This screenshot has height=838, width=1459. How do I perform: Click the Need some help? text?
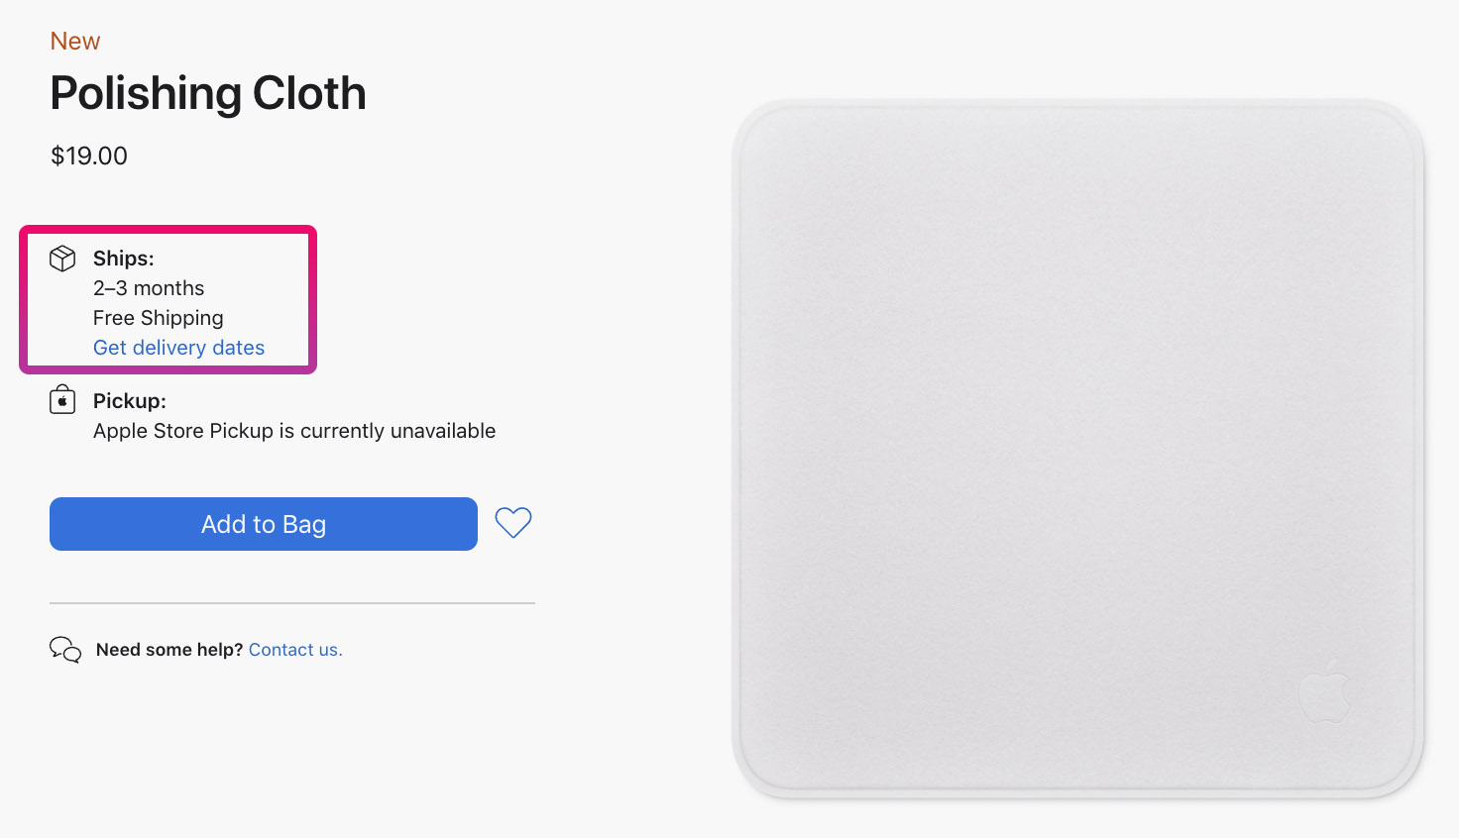point(169,650)
